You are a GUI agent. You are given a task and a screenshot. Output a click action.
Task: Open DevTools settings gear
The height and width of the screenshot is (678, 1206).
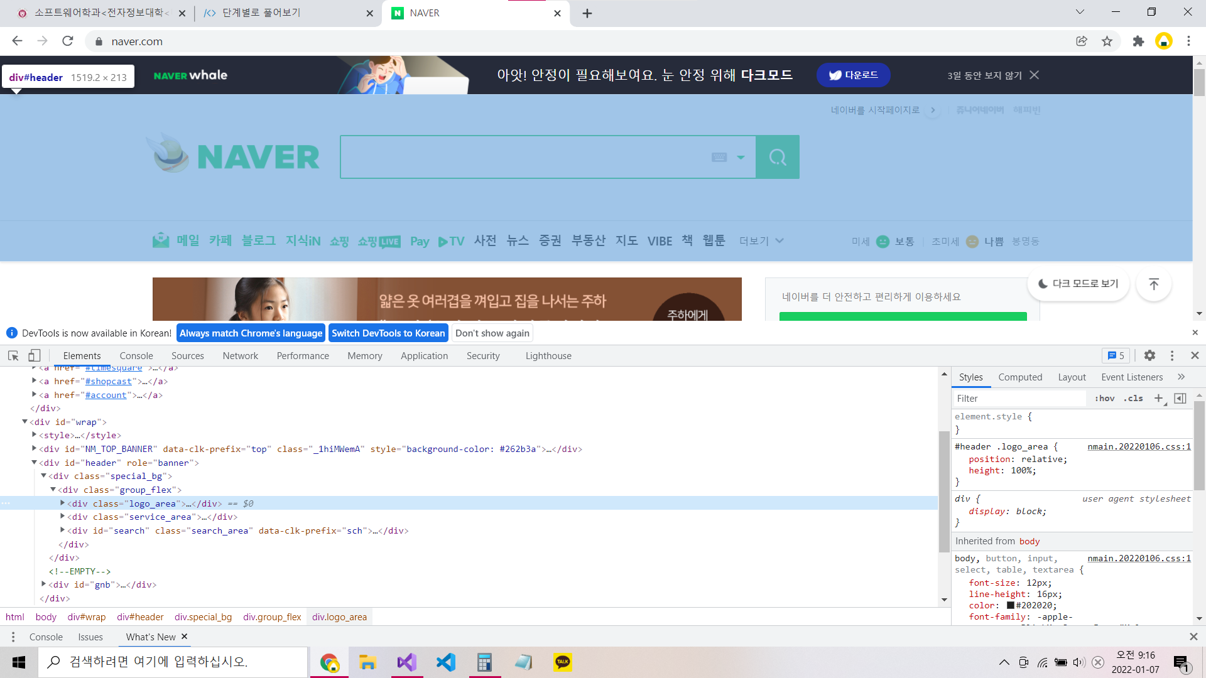(1149, 355)
